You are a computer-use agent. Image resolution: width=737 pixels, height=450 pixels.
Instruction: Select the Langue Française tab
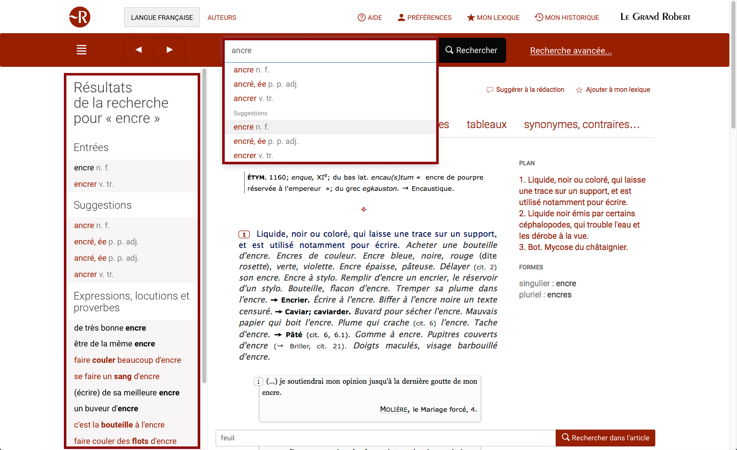click(x=162, y=17)
